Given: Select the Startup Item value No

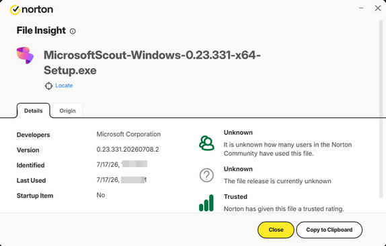Looking at the screenshot, I should tap(101, 195).
